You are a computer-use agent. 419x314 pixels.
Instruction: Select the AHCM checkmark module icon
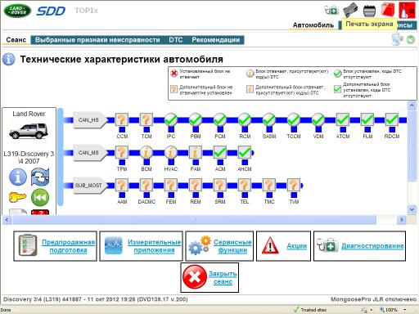coord(245,152)
